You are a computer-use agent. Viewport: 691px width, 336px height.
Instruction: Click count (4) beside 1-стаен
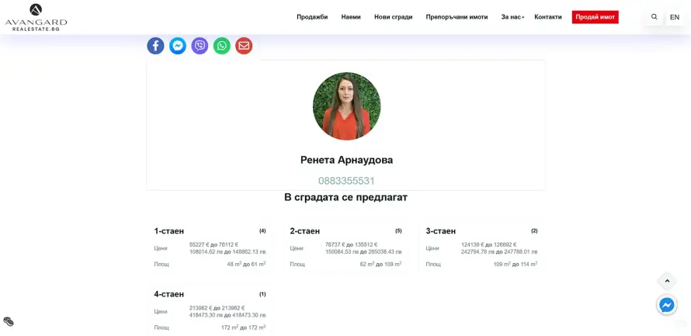(x=262, y=230)
